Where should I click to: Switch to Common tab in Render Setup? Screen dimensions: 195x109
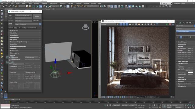11,28
